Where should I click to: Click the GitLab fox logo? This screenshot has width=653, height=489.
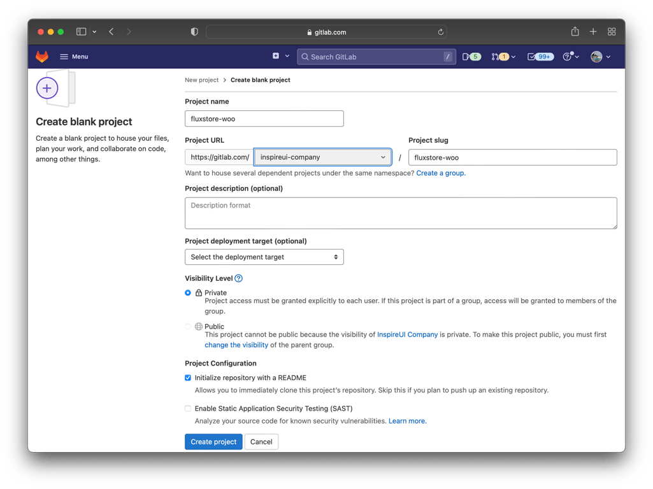click(42, 57)
